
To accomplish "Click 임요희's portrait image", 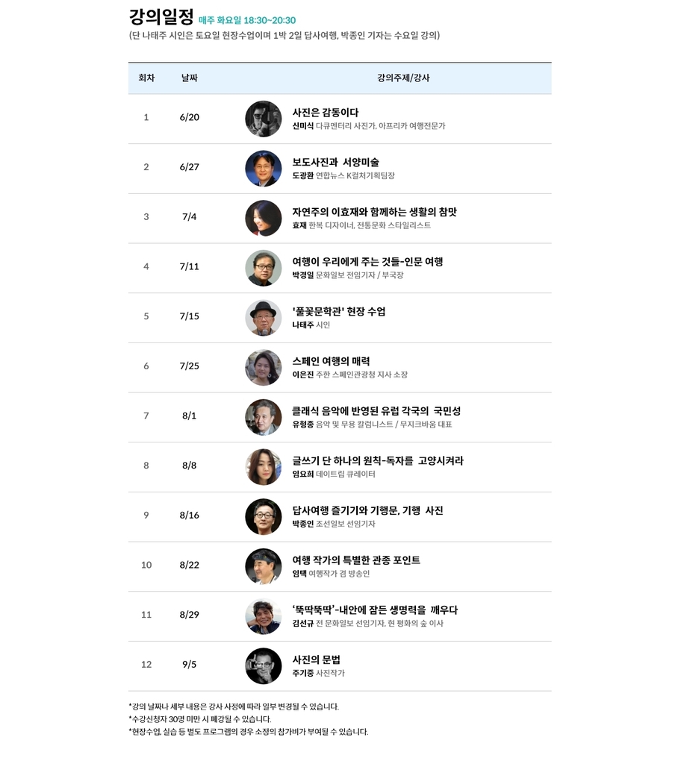I will coord(263,467).
